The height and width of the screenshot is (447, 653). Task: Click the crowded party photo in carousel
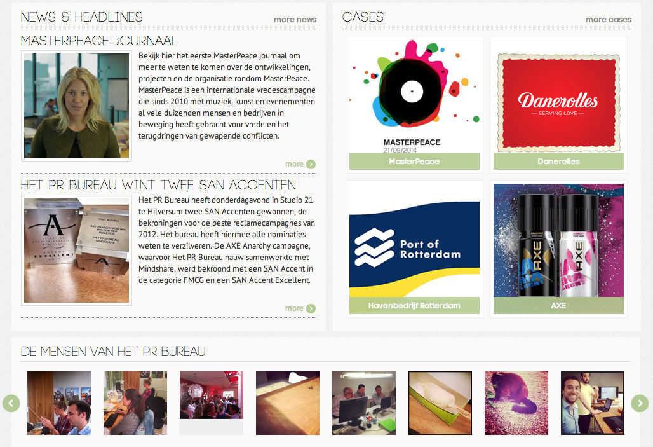[212, 395]
